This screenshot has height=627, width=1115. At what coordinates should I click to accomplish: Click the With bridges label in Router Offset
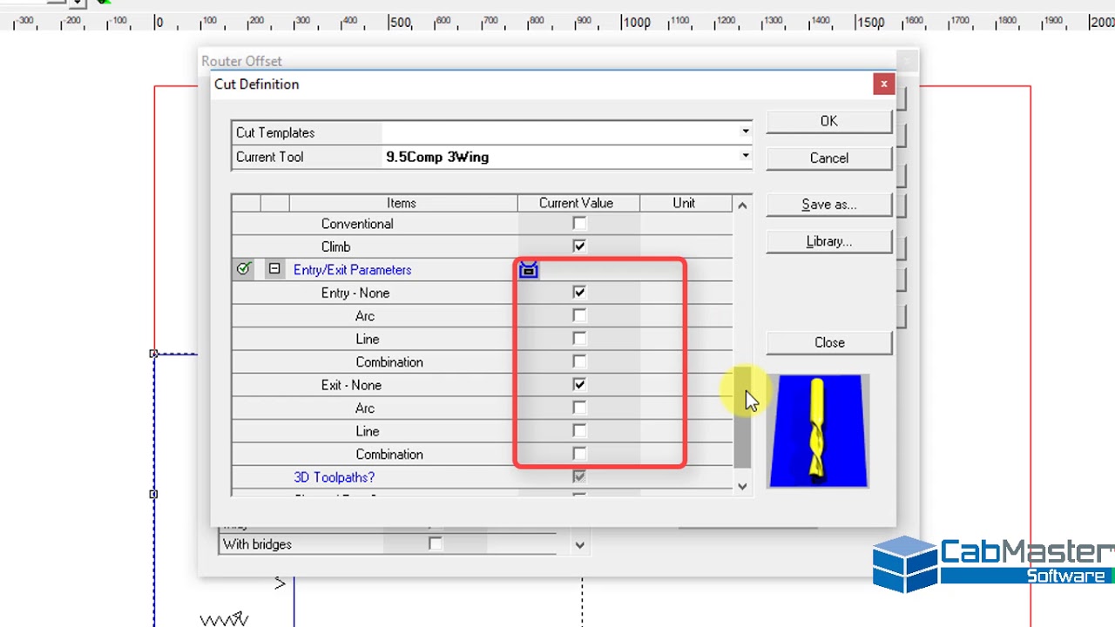[x=257, y=544]
